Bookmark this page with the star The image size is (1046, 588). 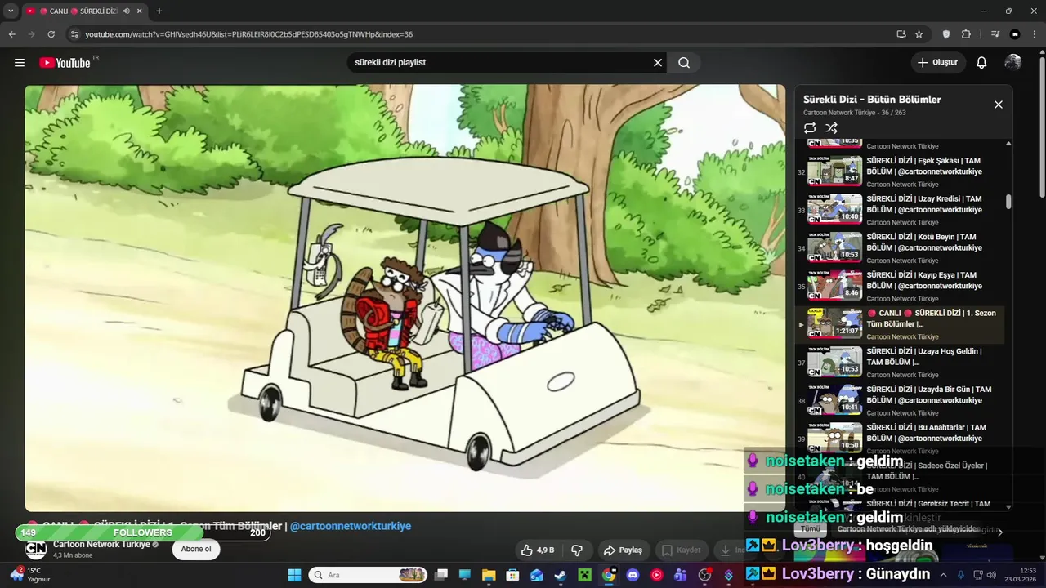[x=919, y=34]
